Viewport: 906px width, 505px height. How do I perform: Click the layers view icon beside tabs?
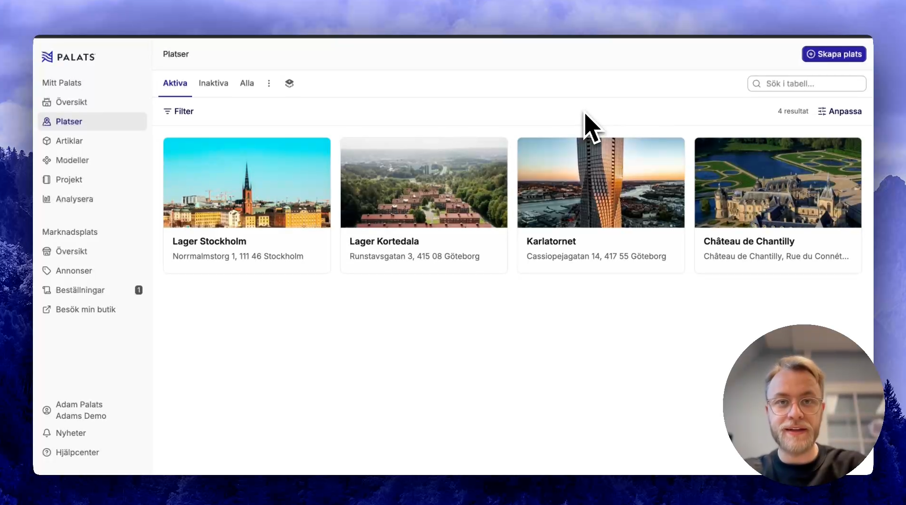pos(289,83)
